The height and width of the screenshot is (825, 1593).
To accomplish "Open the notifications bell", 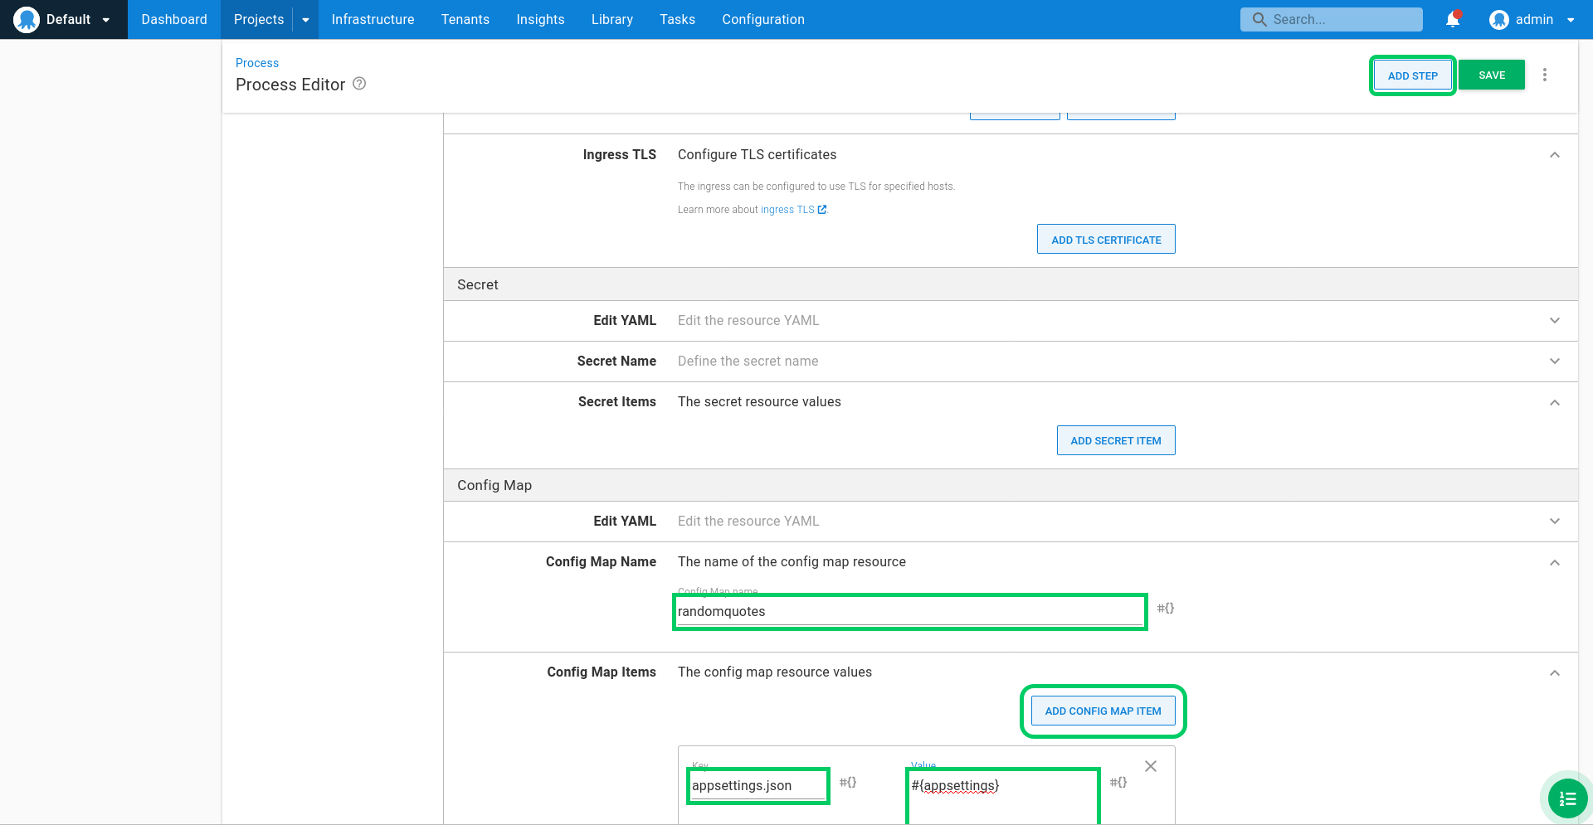I will coord(1453,19).
